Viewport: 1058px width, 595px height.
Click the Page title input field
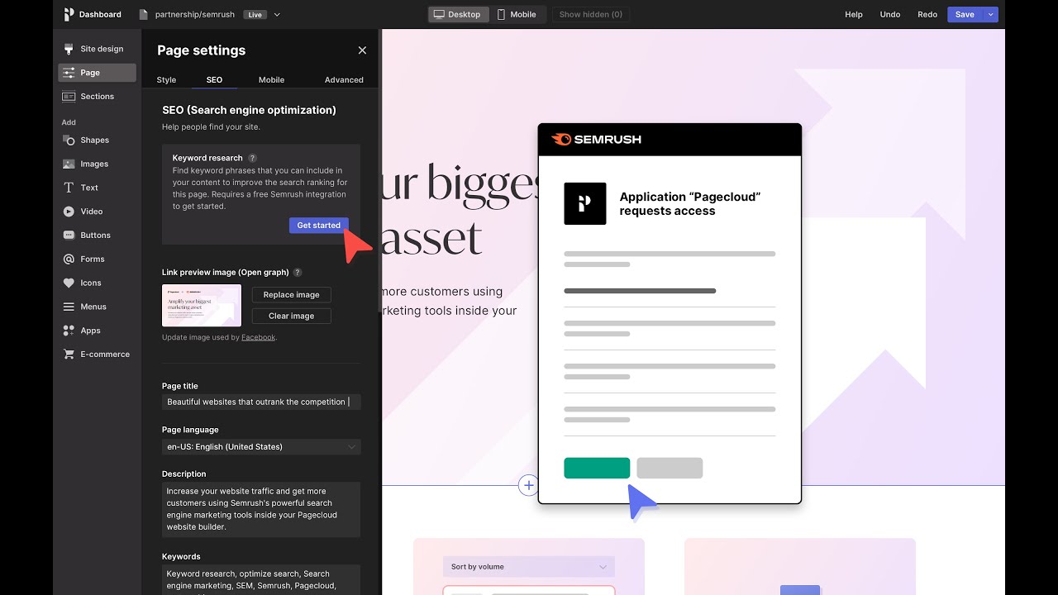coord(261,402)
